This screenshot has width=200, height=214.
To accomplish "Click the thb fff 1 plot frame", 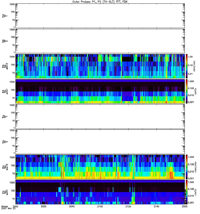I will (x=100, y=16).
